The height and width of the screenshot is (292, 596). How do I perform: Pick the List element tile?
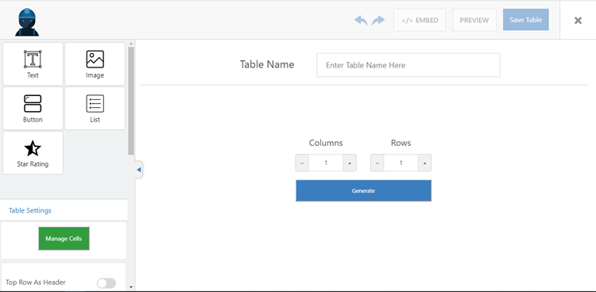(x=95, y=108)
